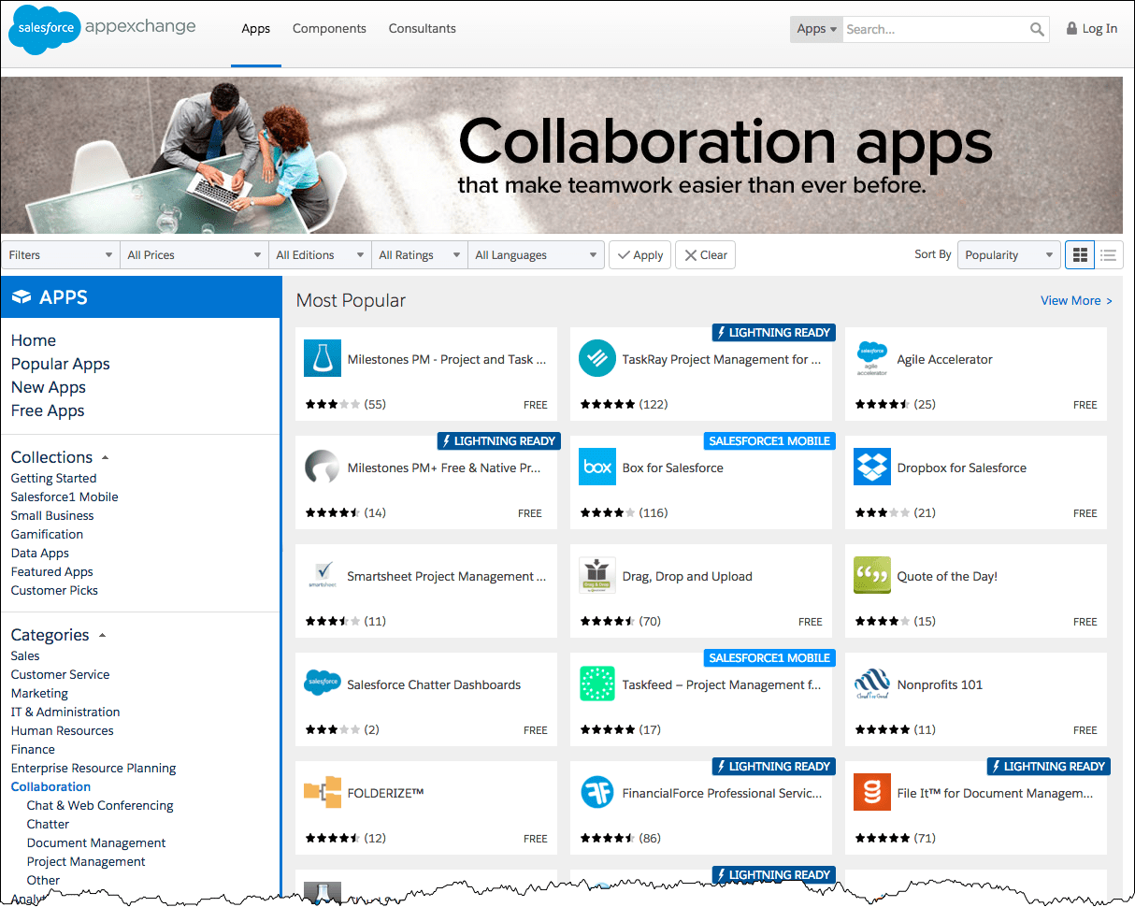
Task: Open Salesforce Chatter Dashboards app title
Action: 434,684
